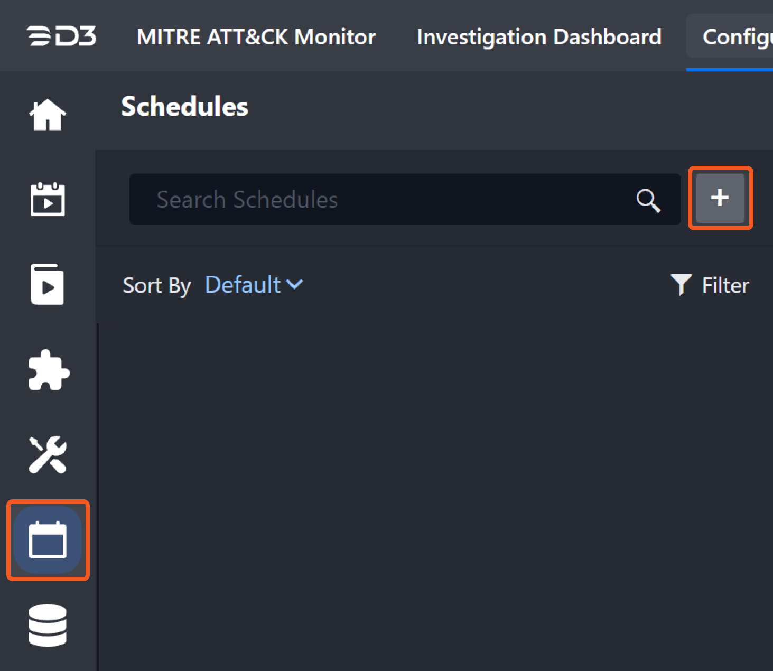Open the calendar with play symbol icon

click(48, 199)
